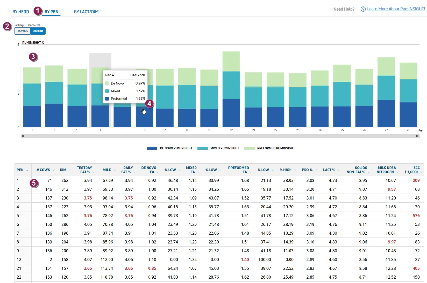This screenshot has width=427, height=283.
Task: Switch to the BY HERD tab
Action: [21, 12]
